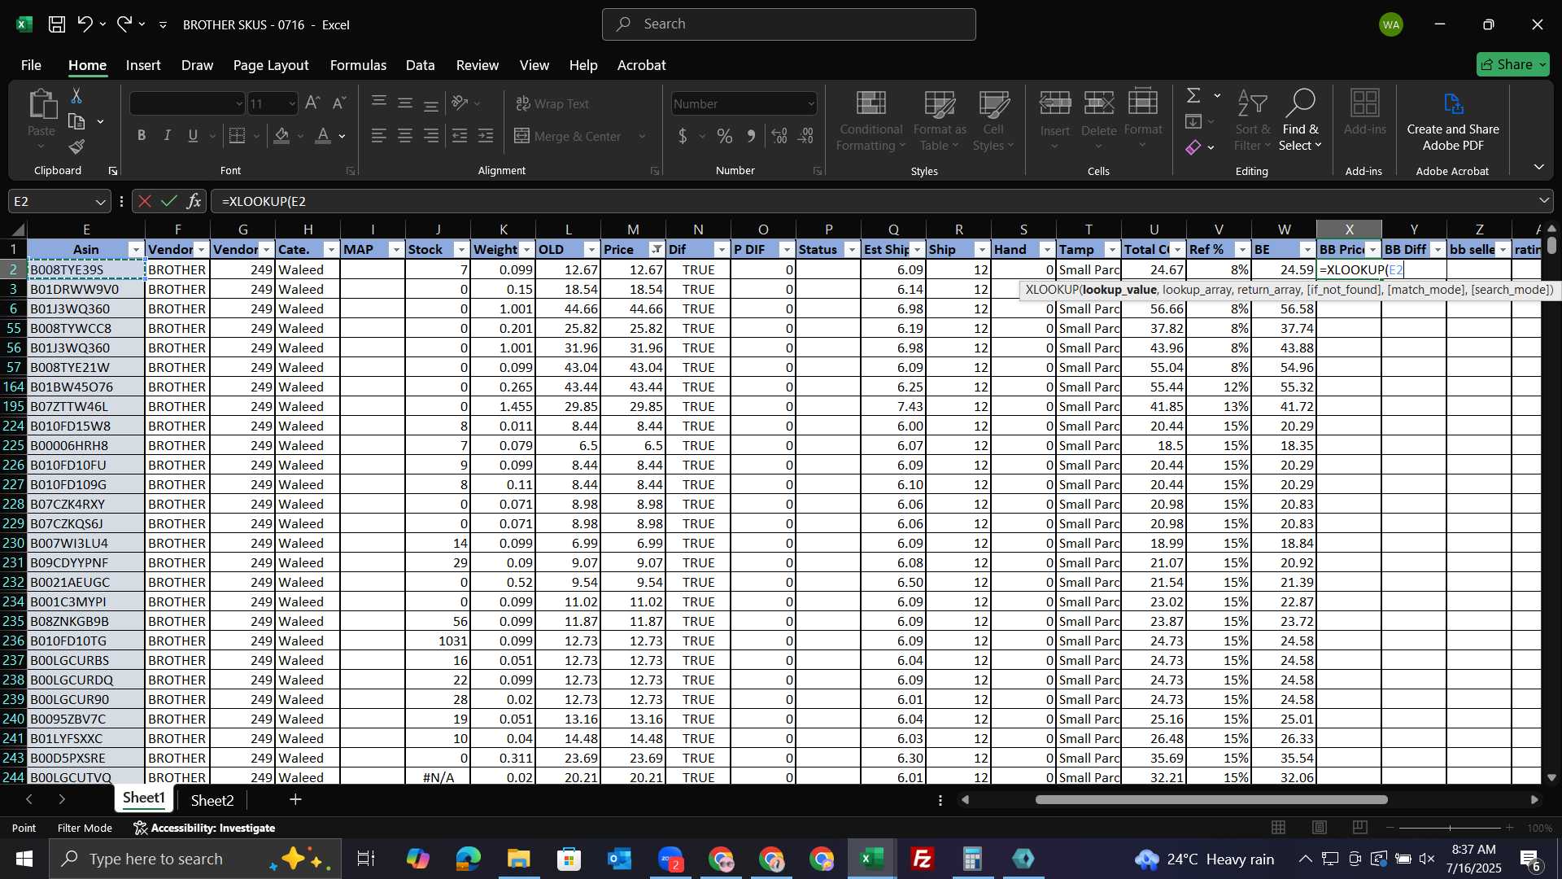Toggle Align Left alignment
The image size is (1562, 879).
379,136
